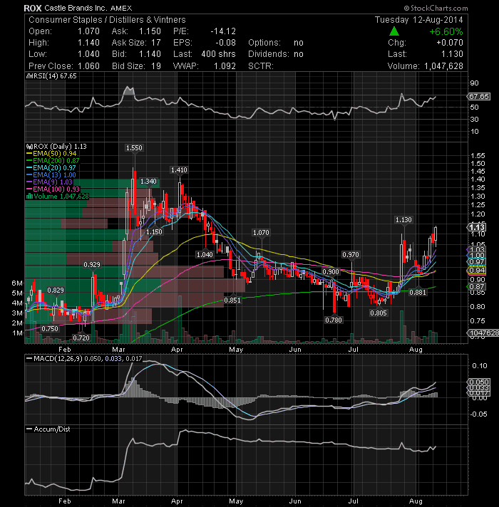The height and width of the screenshot is (507, 499).
Task: Select Consumer Staples / Distillers & Vintners sector text
Action: click(x=107, y=20)
